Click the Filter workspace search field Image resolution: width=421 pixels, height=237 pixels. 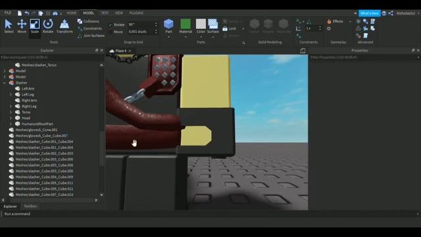pyautogui.click(x=51, y=57)
